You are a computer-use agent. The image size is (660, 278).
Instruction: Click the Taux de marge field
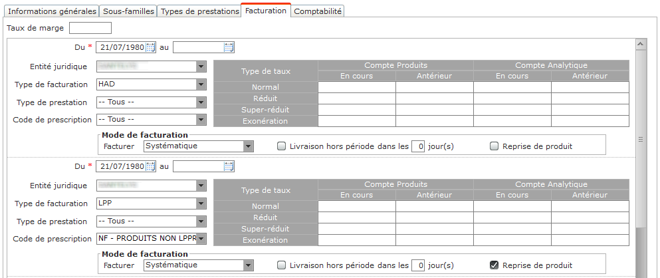click(x=90, y=28)
